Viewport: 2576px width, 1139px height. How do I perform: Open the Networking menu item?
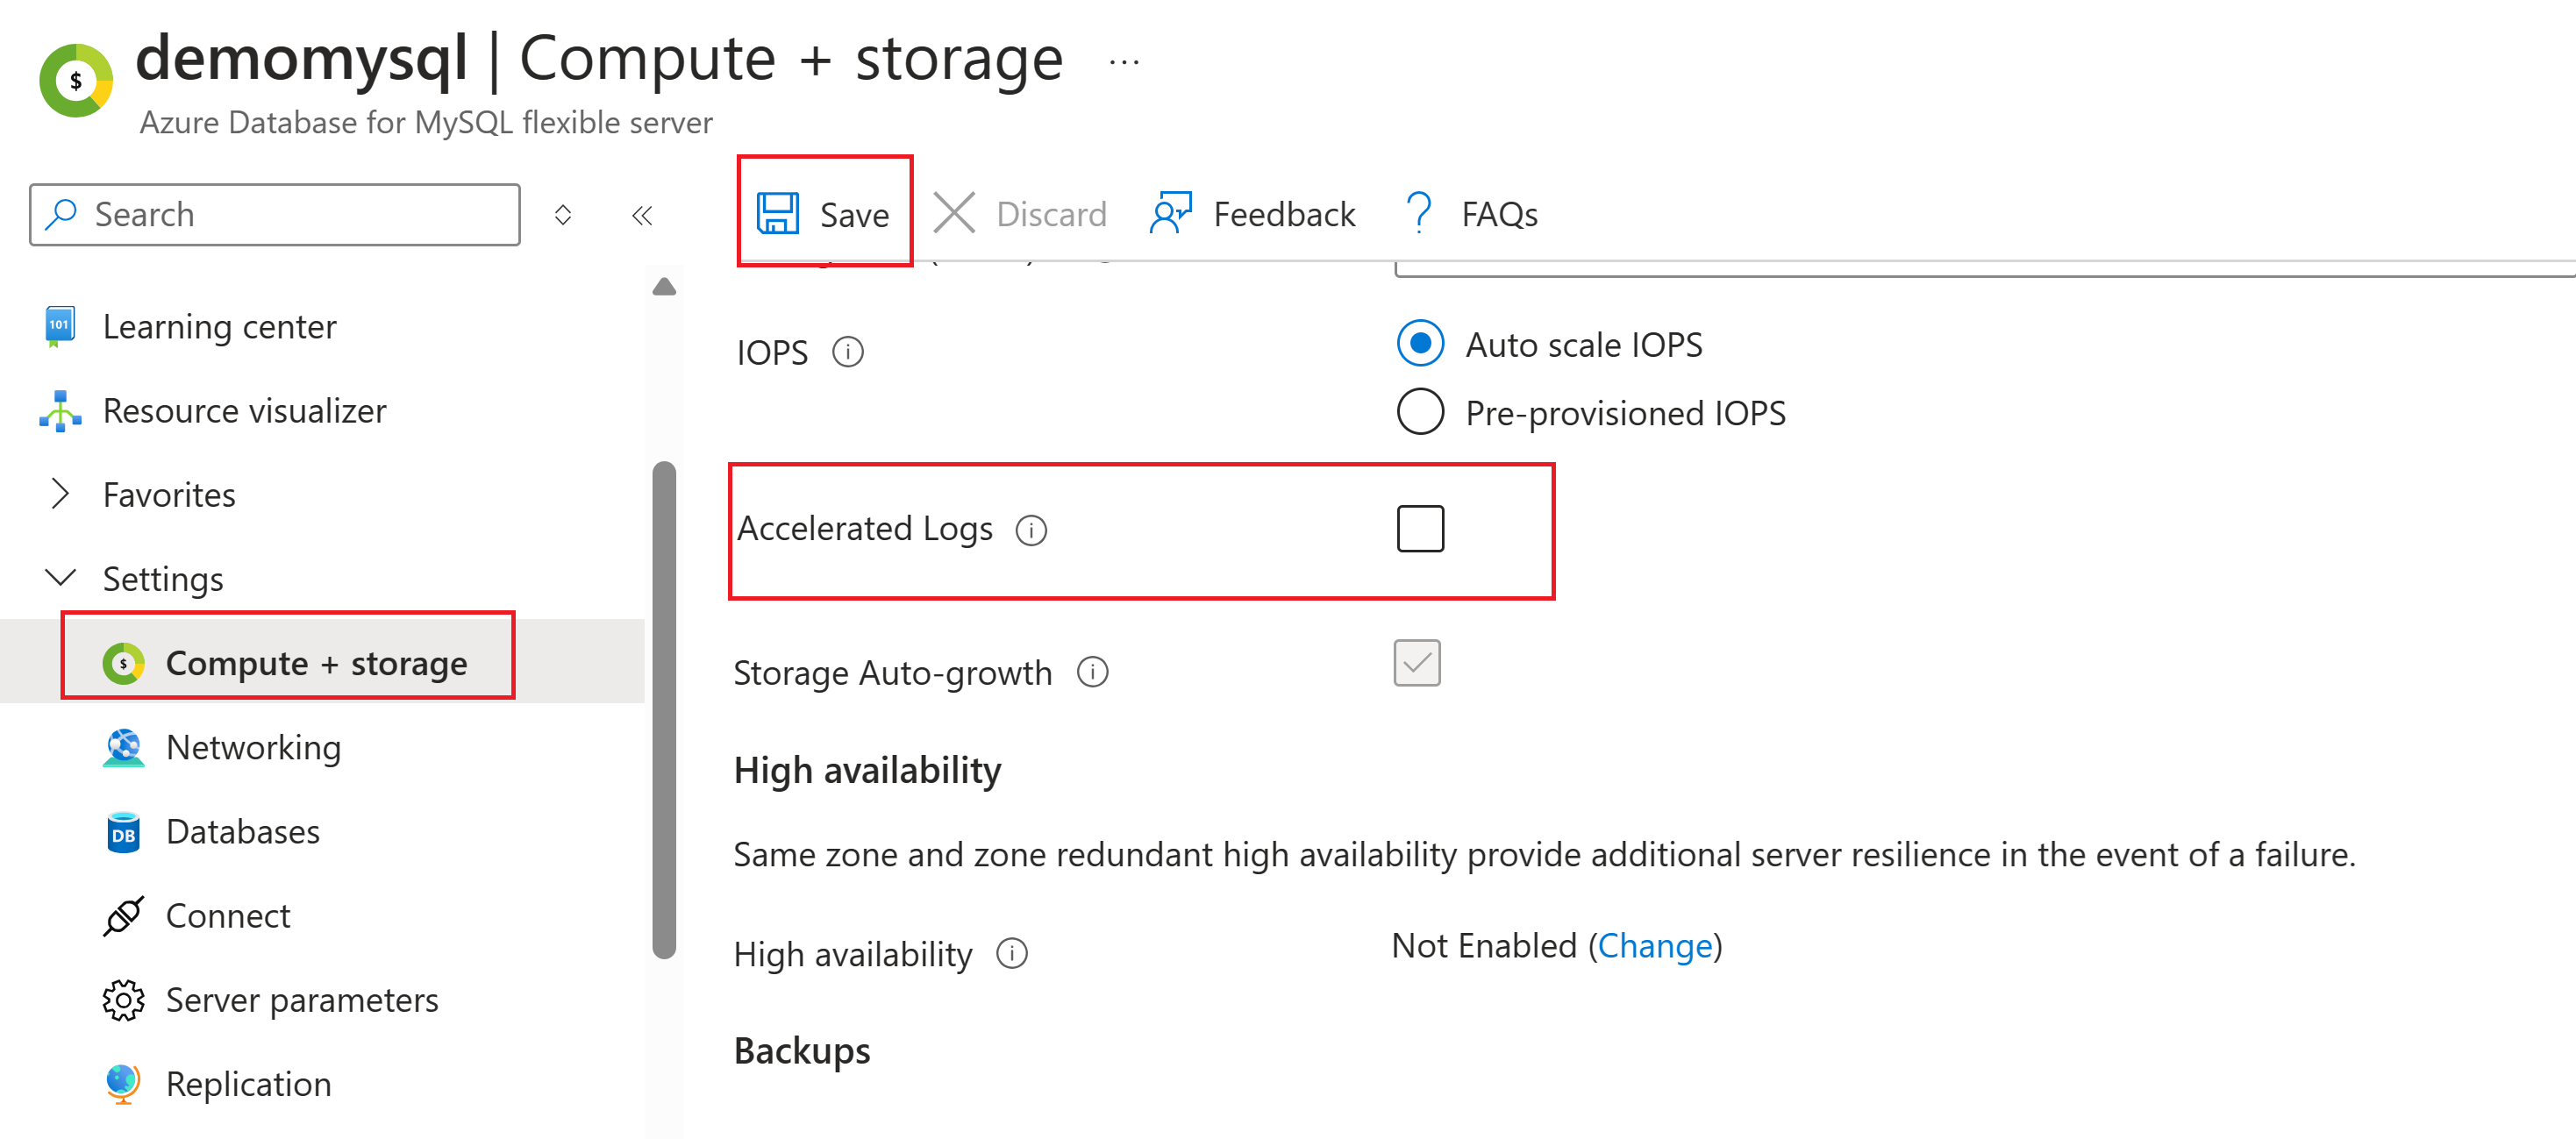click(253, 747)
